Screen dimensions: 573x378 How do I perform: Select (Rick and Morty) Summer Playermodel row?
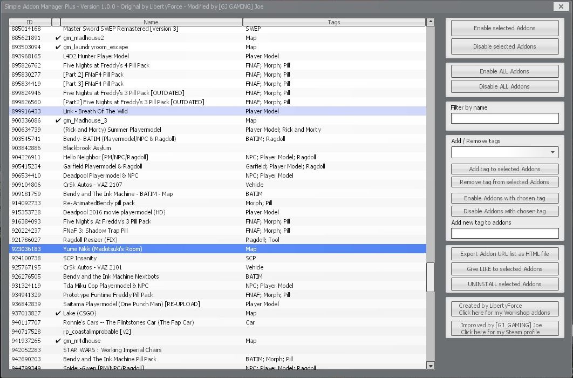(x=217, y=130)
